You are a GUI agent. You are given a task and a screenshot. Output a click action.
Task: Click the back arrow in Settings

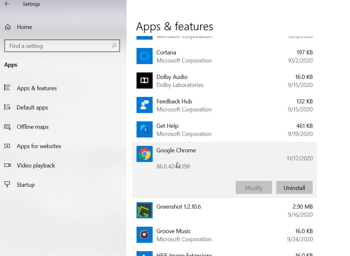coord(7,4)
